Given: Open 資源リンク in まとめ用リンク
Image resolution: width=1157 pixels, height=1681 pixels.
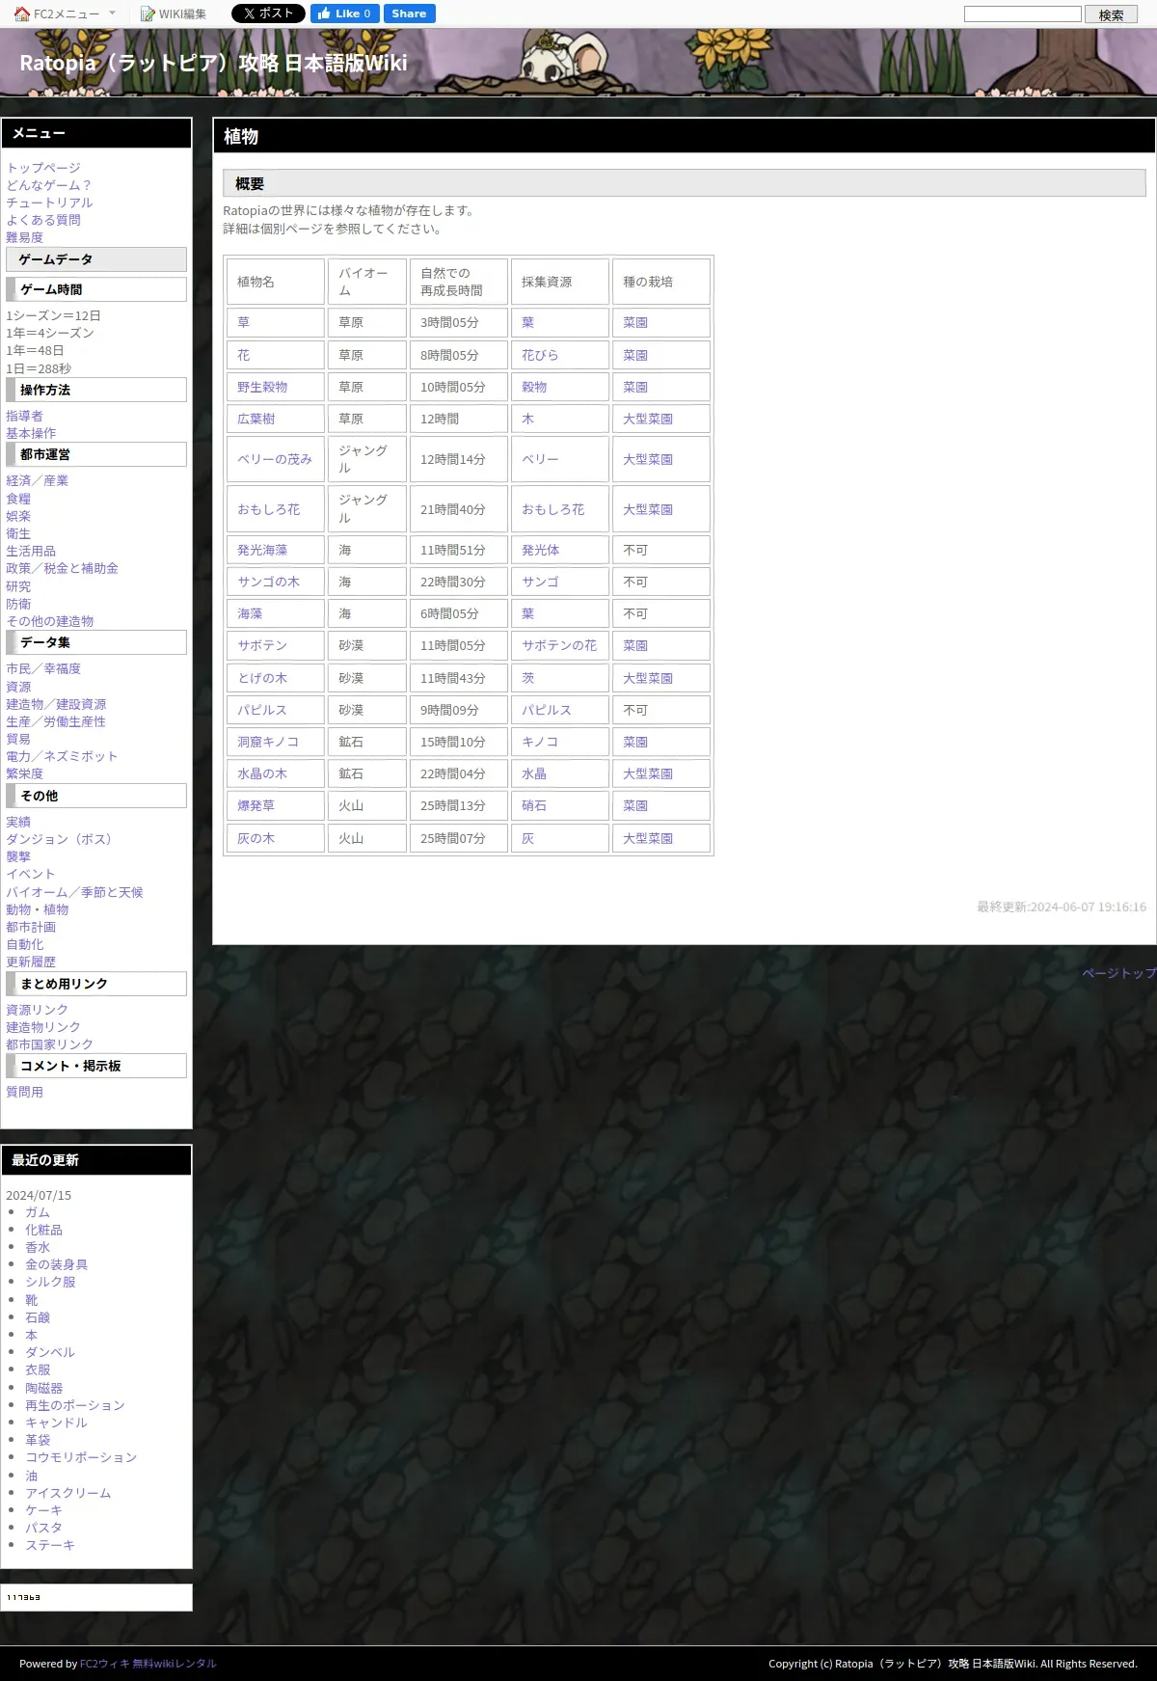Looking at the screenshot, I should pyautogui.click(x=37, y=1010).
